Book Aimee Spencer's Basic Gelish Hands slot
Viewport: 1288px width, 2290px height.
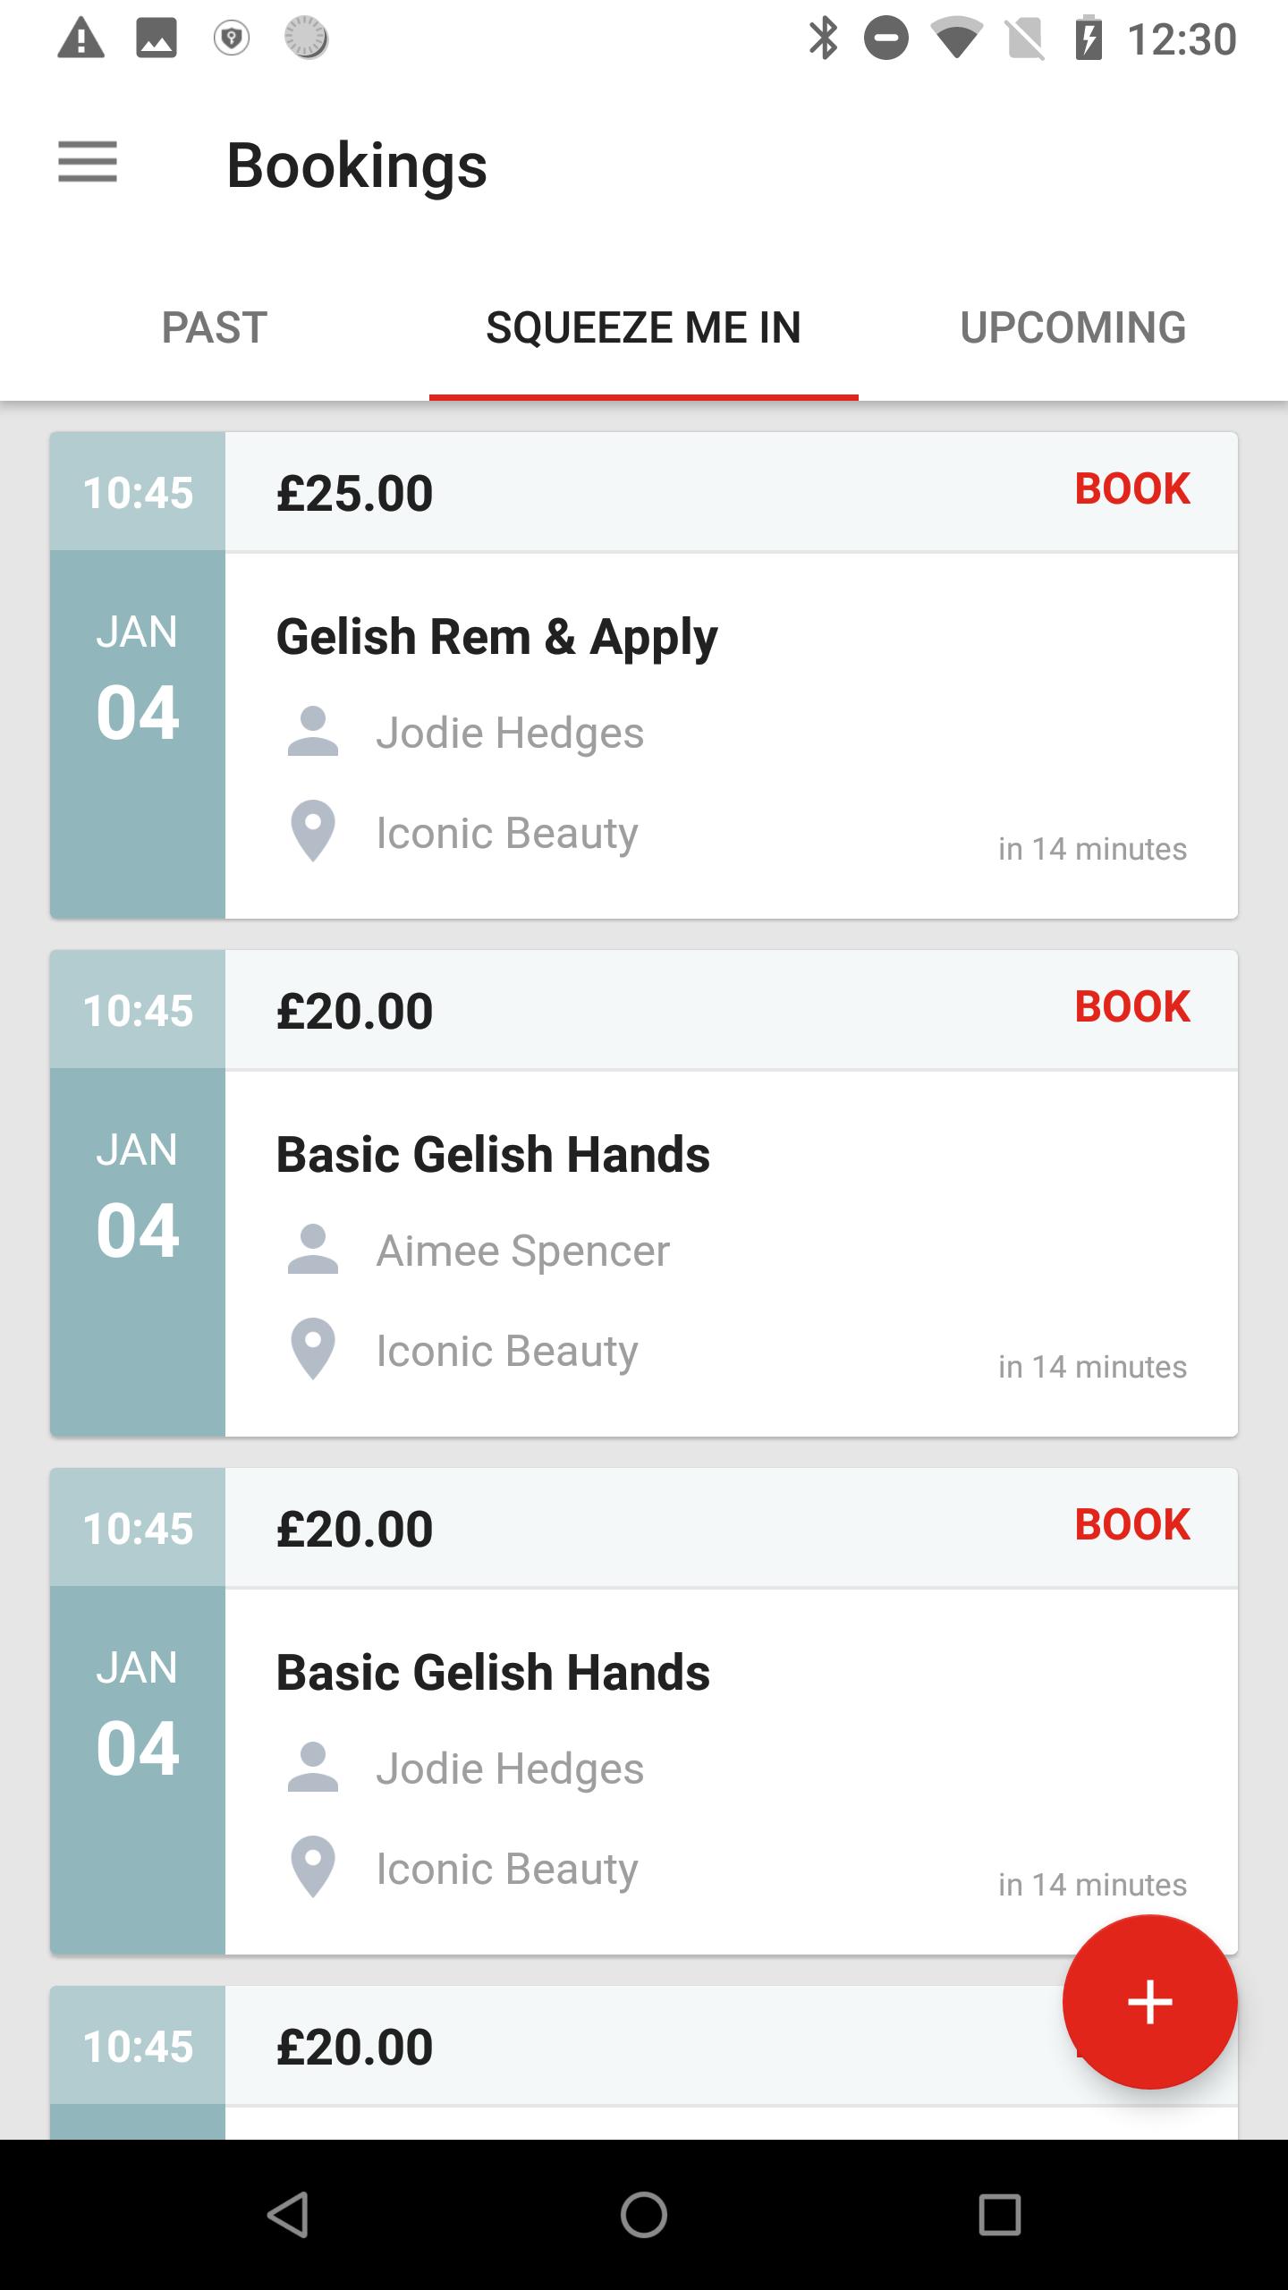(1132, 1007)
